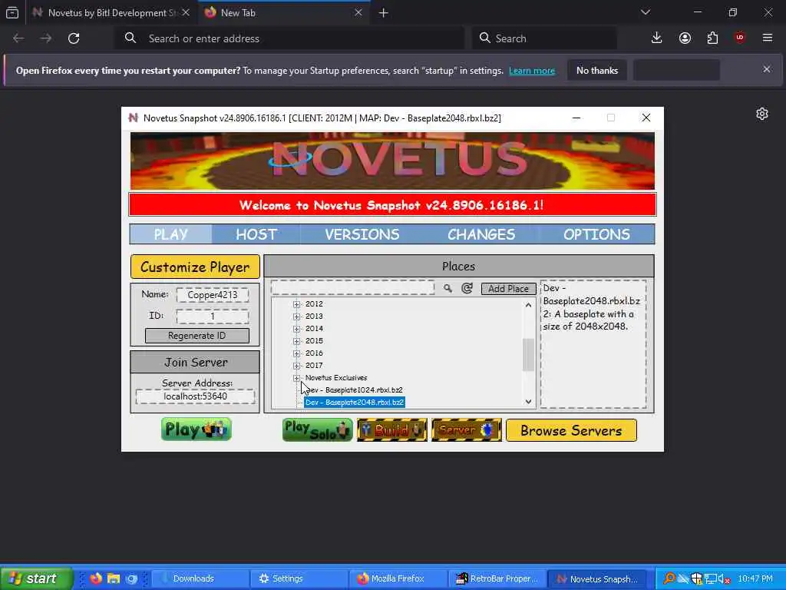Screen dimensions: 786x590
Task: Expand the 2013 folder
Action: tap(297, 316)
